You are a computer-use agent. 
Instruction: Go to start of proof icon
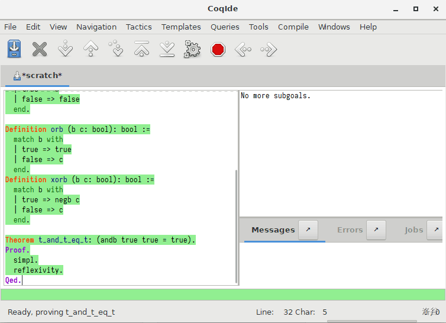coord(141,49)
